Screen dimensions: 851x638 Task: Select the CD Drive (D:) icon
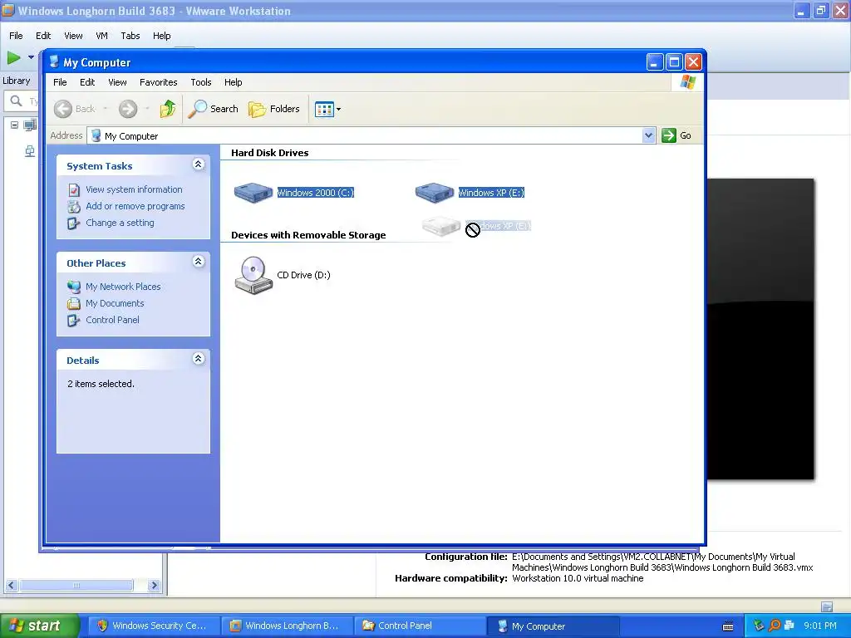[x=253, y=275]
